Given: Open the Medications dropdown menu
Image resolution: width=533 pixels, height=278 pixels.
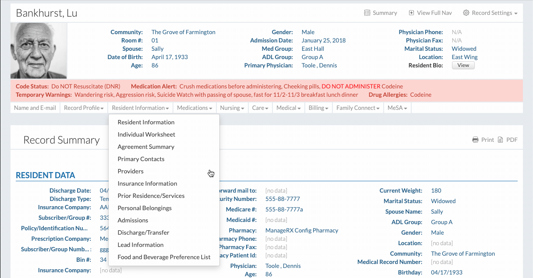Looking at the screenshot, I should (x=194, y=108).
